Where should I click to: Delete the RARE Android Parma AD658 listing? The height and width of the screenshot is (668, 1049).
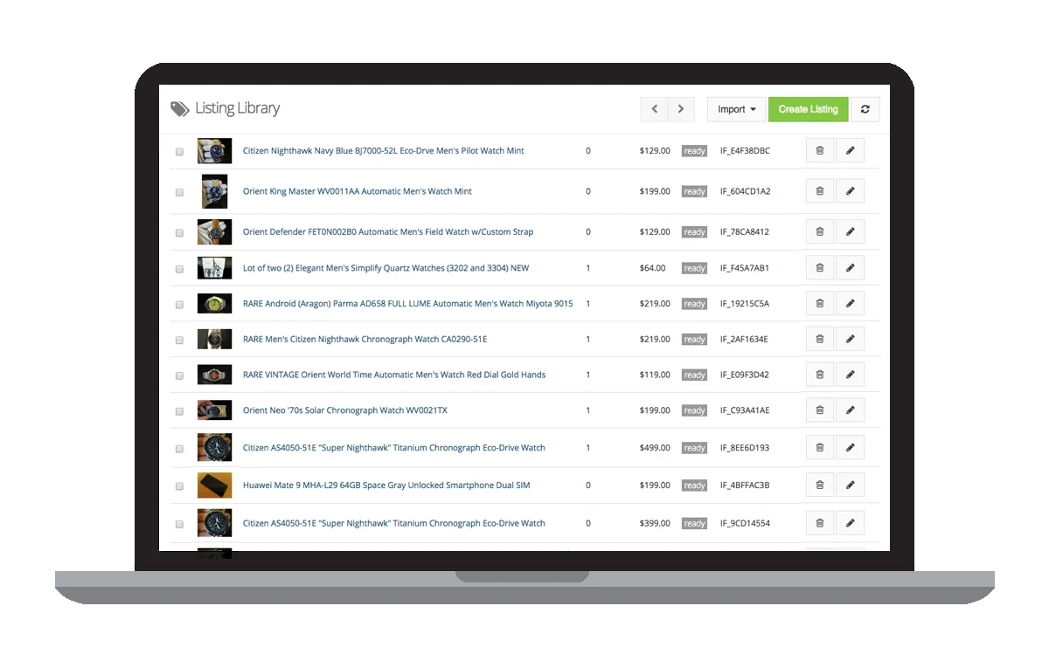(819, 304)
